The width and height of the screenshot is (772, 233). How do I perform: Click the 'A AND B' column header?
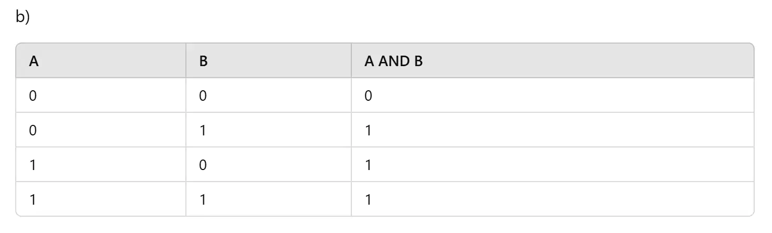(x=552, y=61)
